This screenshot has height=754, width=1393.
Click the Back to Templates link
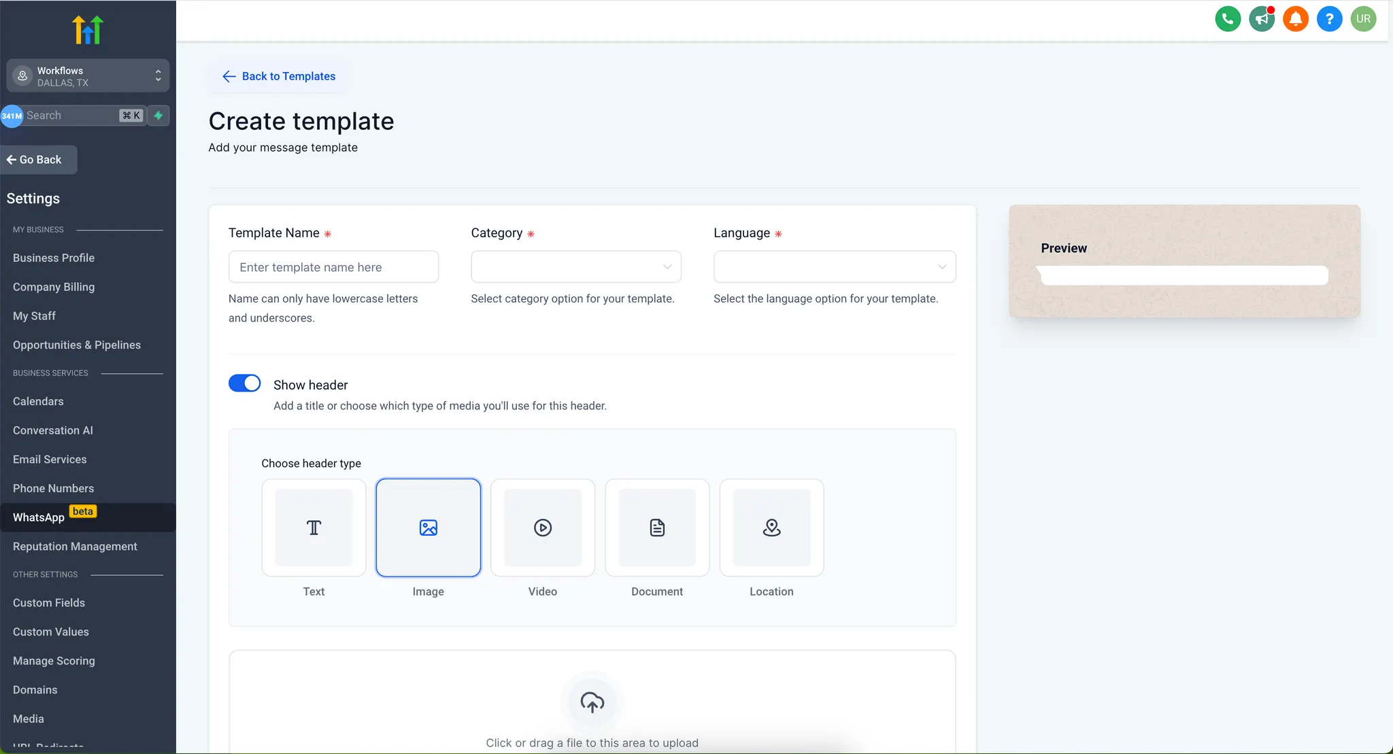click(279, 76)
